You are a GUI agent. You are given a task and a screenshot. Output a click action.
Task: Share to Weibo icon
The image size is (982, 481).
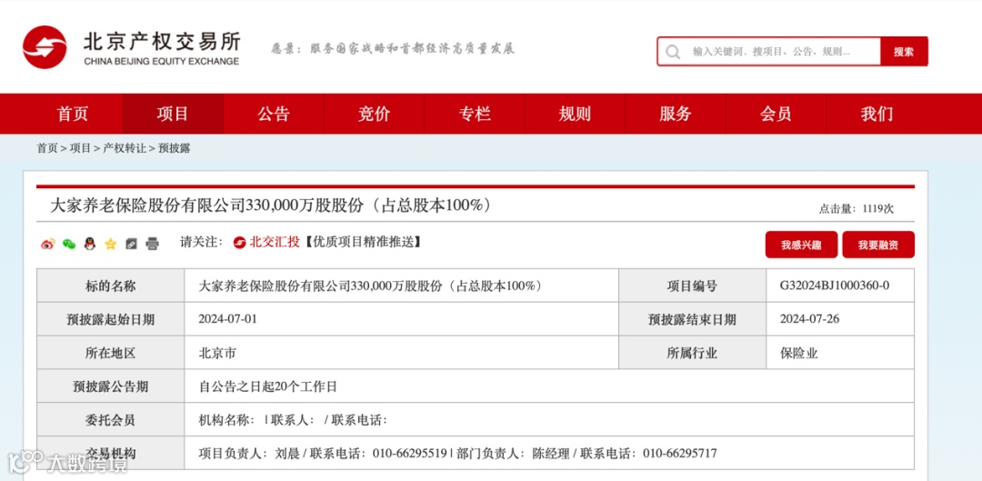click(47, 245)
